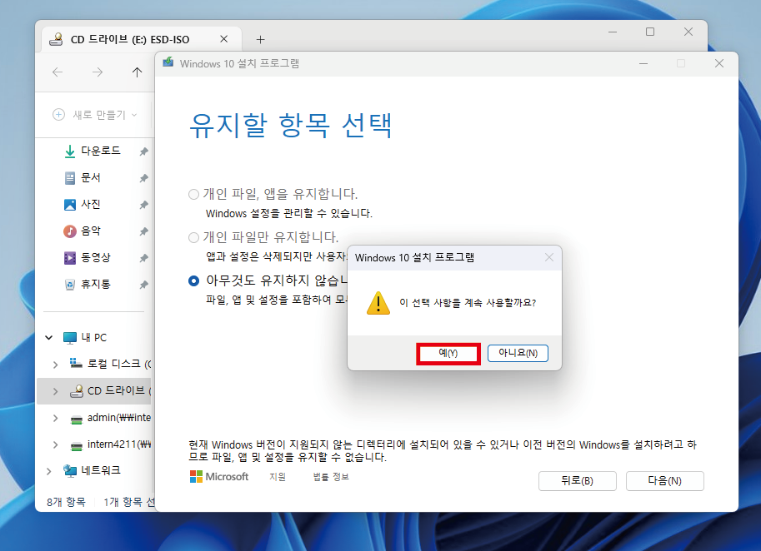Image resolution: width=761 pixels, height=551 pixels.
Task: Click the 아니요(N) button in the dialog
Action: click(x=518, y=353)
